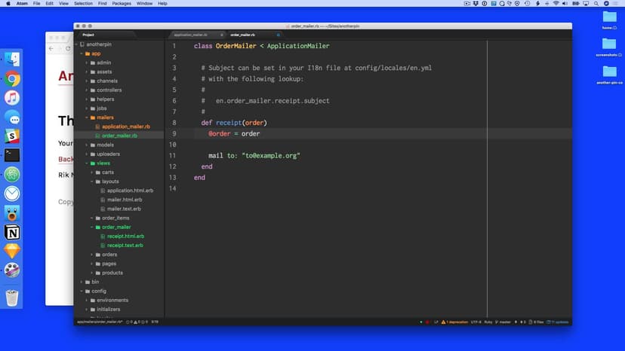625x351 pixels.
Task: Click the Back link in browser page
Action: pyautogui.click(x=66, y=159)
